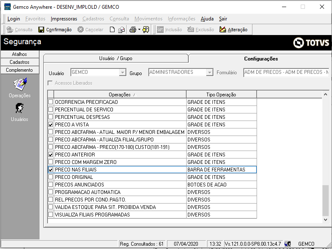Click the Inclusão toolbar button
The image size is (332, 249).
170,30
